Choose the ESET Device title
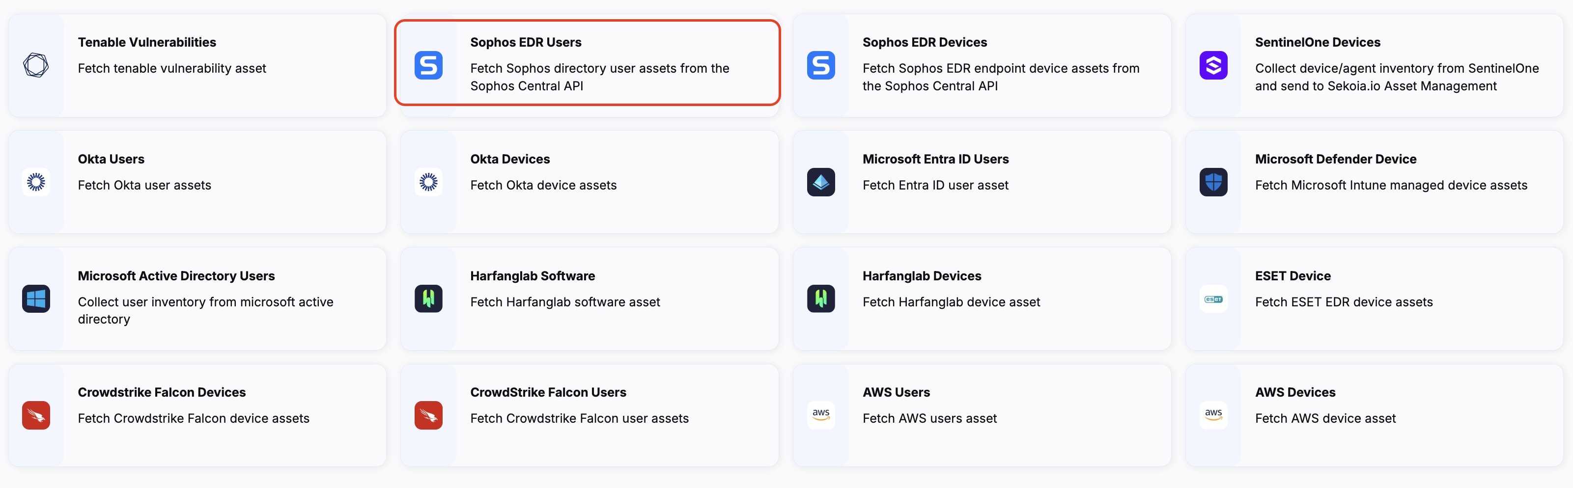Viewport: 1573px width, 488px height. [x=1292, y=276]
